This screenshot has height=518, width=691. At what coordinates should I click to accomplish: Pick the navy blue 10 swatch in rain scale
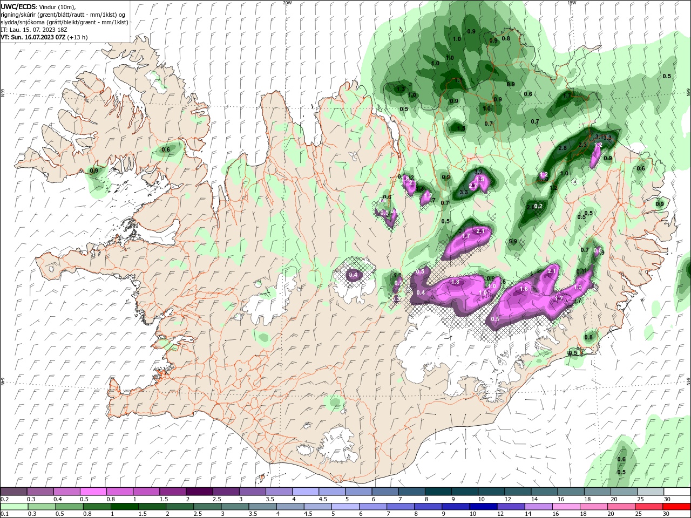click(483, 507)
